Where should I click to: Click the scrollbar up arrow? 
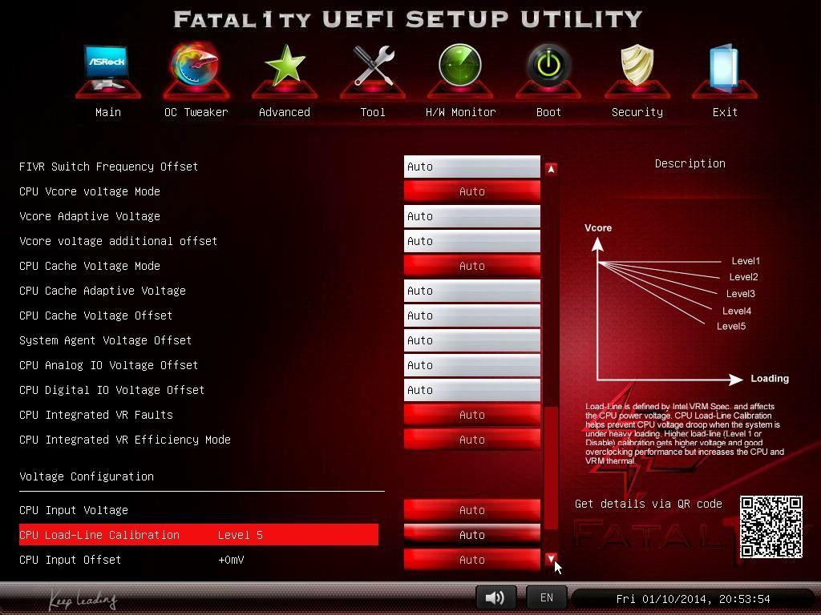(x=551, y=169)
